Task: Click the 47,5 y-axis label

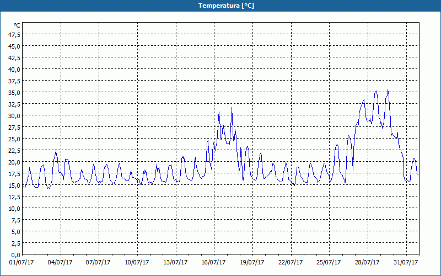Action: pyautogui.click(x=15, y=35)
